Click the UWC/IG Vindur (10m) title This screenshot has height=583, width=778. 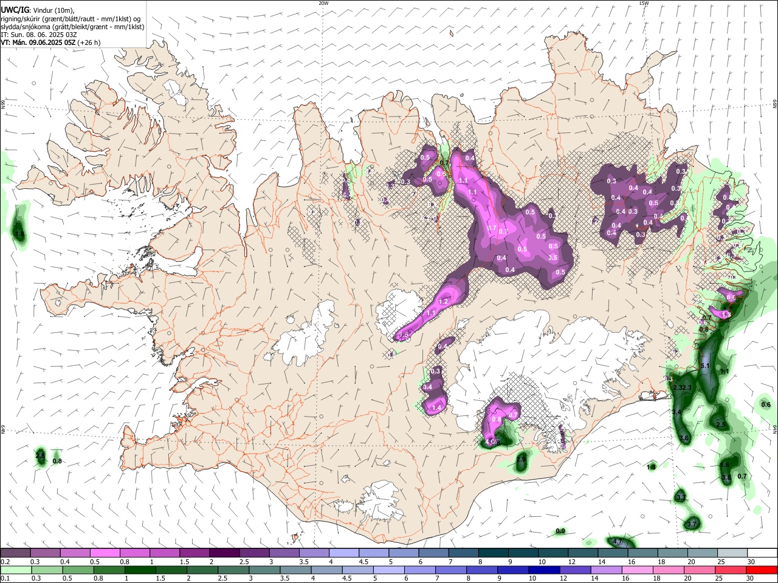[x=38, y=10]
